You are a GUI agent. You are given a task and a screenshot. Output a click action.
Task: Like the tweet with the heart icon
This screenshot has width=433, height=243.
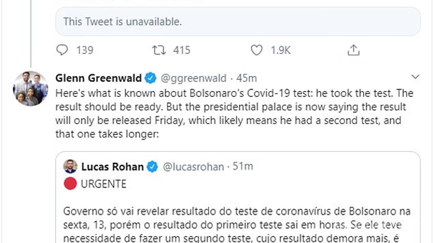click(x=256, y=50)
